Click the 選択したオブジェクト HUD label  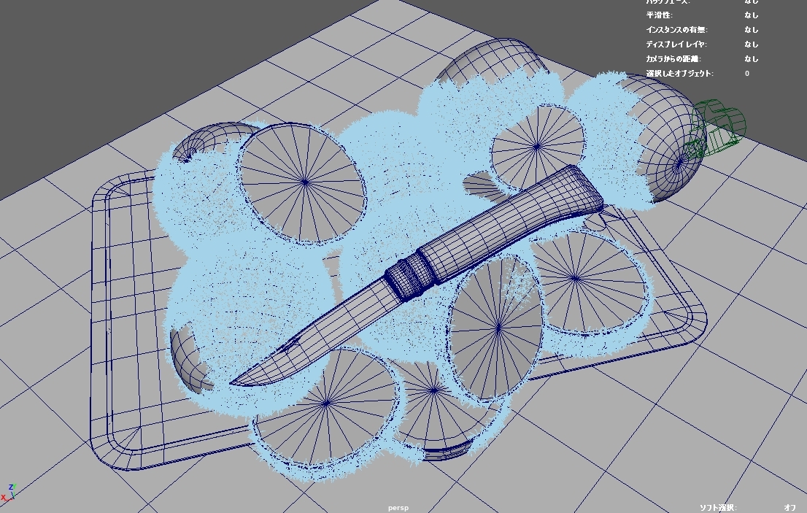coord(680,73)
